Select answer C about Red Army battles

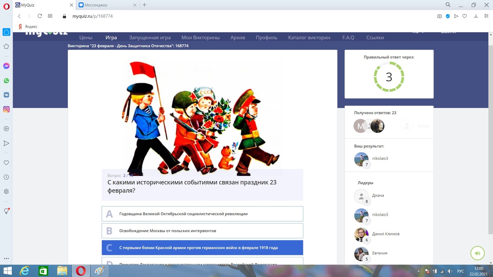[x=202, y=248]
